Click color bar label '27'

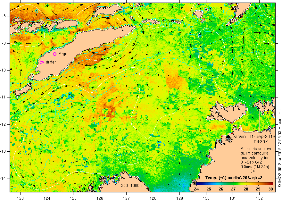233,189
